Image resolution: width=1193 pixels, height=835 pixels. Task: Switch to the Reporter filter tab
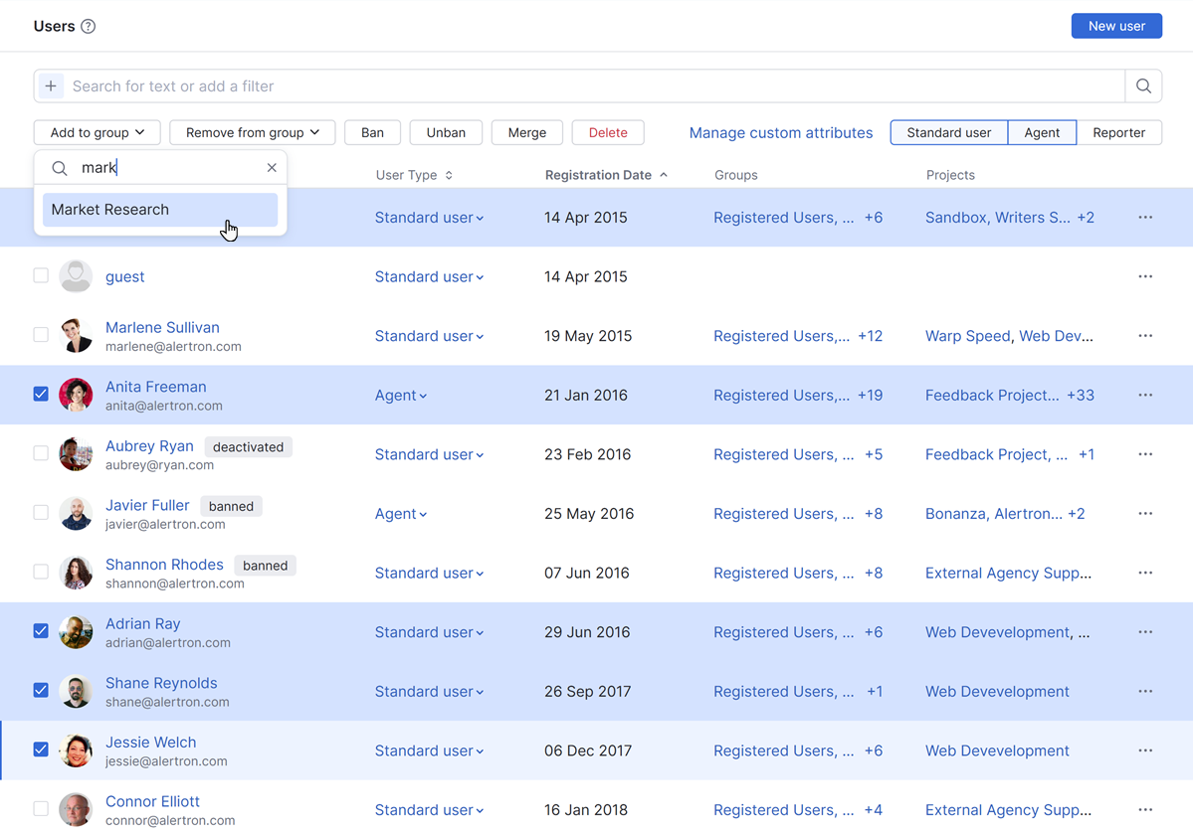tap(1118, 132)
